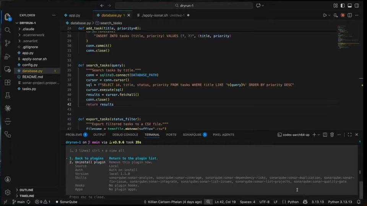Open the Manage gear settings icon

pyautogui.click(x=8, y=192)
